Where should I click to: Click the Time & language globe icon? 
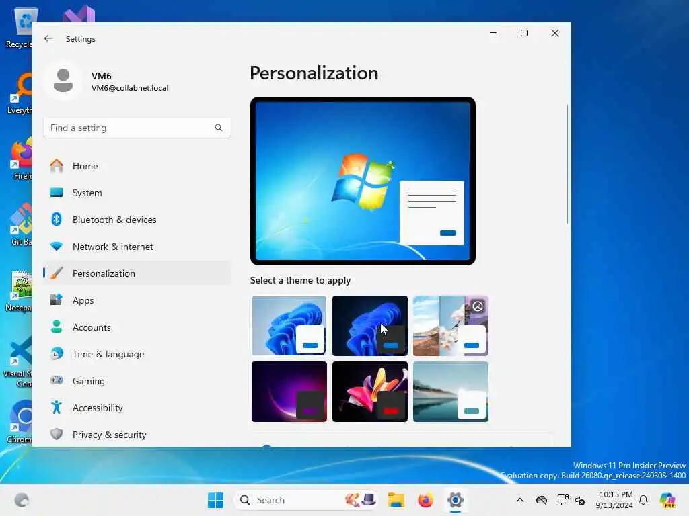click(57, 353)
